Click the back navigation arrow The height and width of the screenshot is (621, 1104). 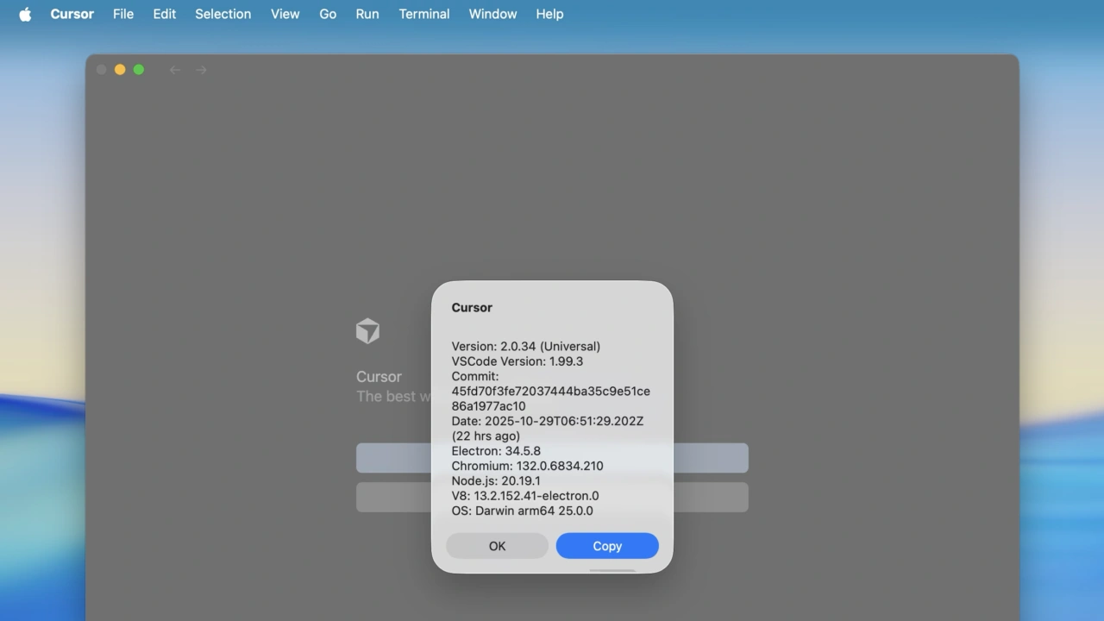(x=175, y=70)
